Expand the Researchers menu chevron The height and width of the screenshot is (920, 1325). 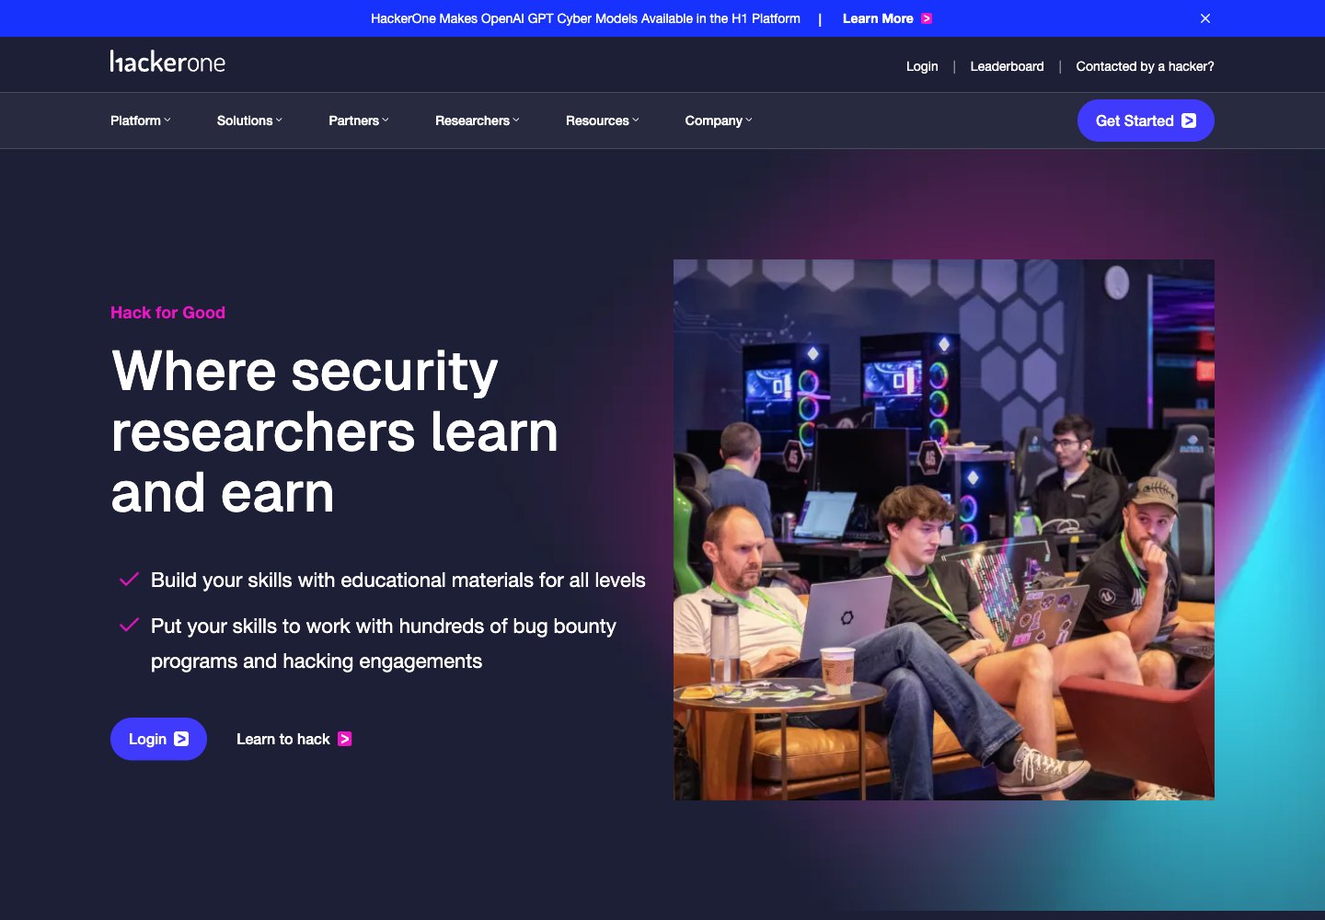point(516,121)
